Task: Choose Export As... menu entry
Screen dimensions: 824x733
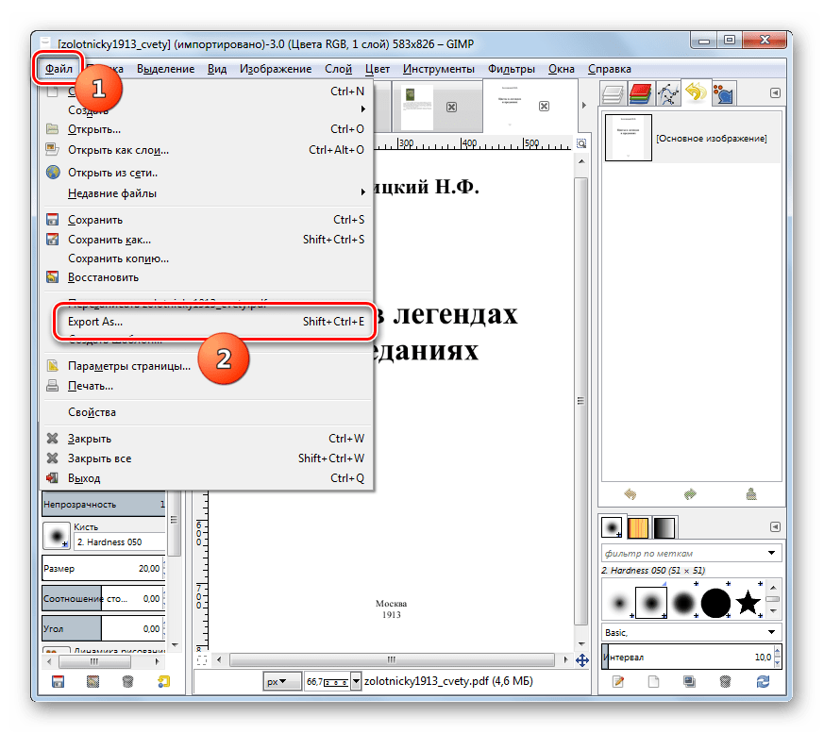Action: [x=207, y=322]
